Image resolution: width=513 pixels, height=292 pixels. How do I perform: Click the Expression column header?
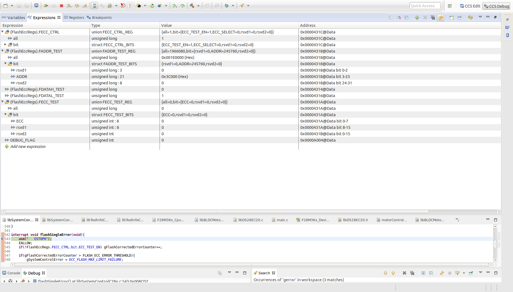[45, 25]
